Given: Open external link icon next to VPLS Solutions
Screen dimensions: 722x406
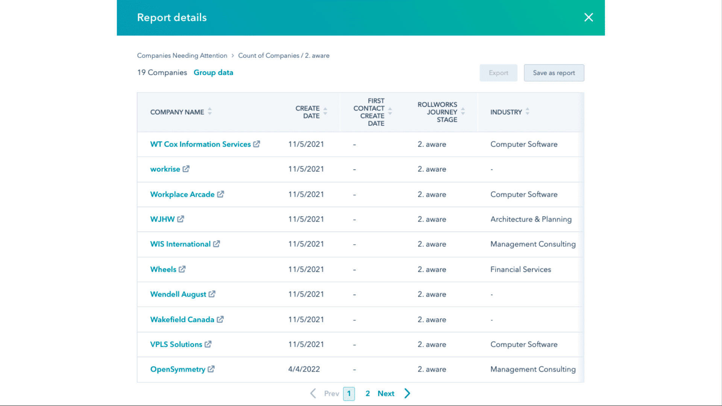Looking at the screenshot, I should pos(208,344).
